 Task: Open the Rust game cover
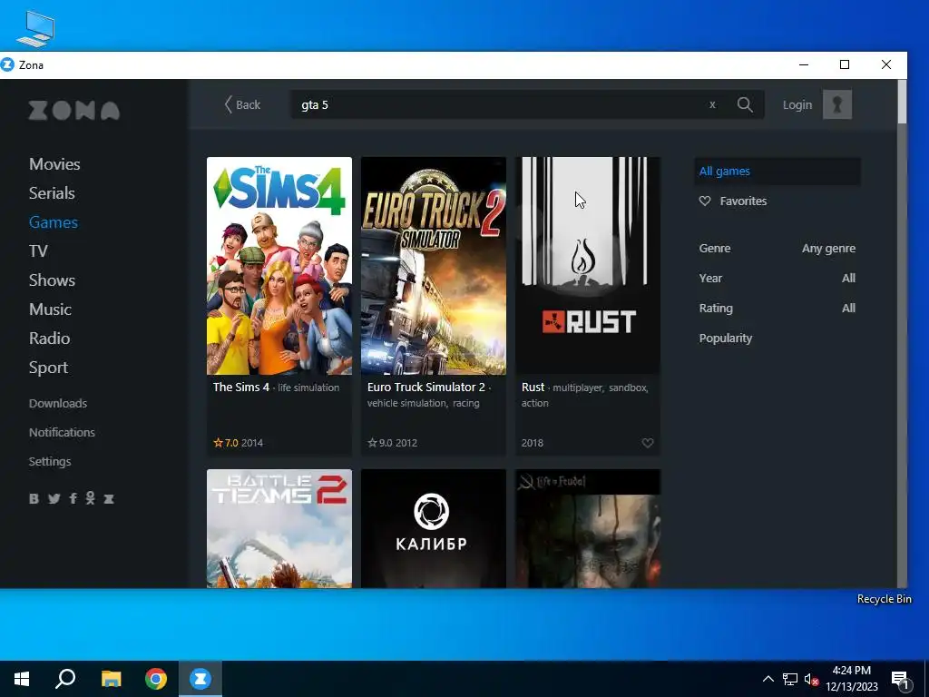(588, 266)
